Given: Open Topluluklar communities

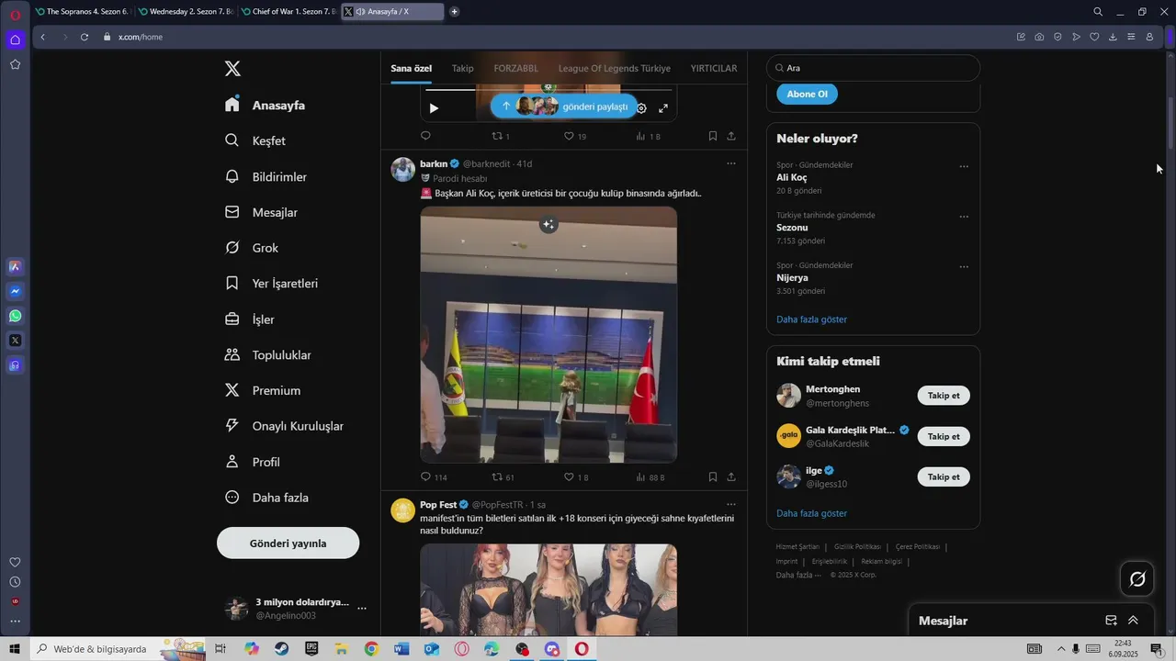Looking at the screenshot, I should click(x=268, y=355).
